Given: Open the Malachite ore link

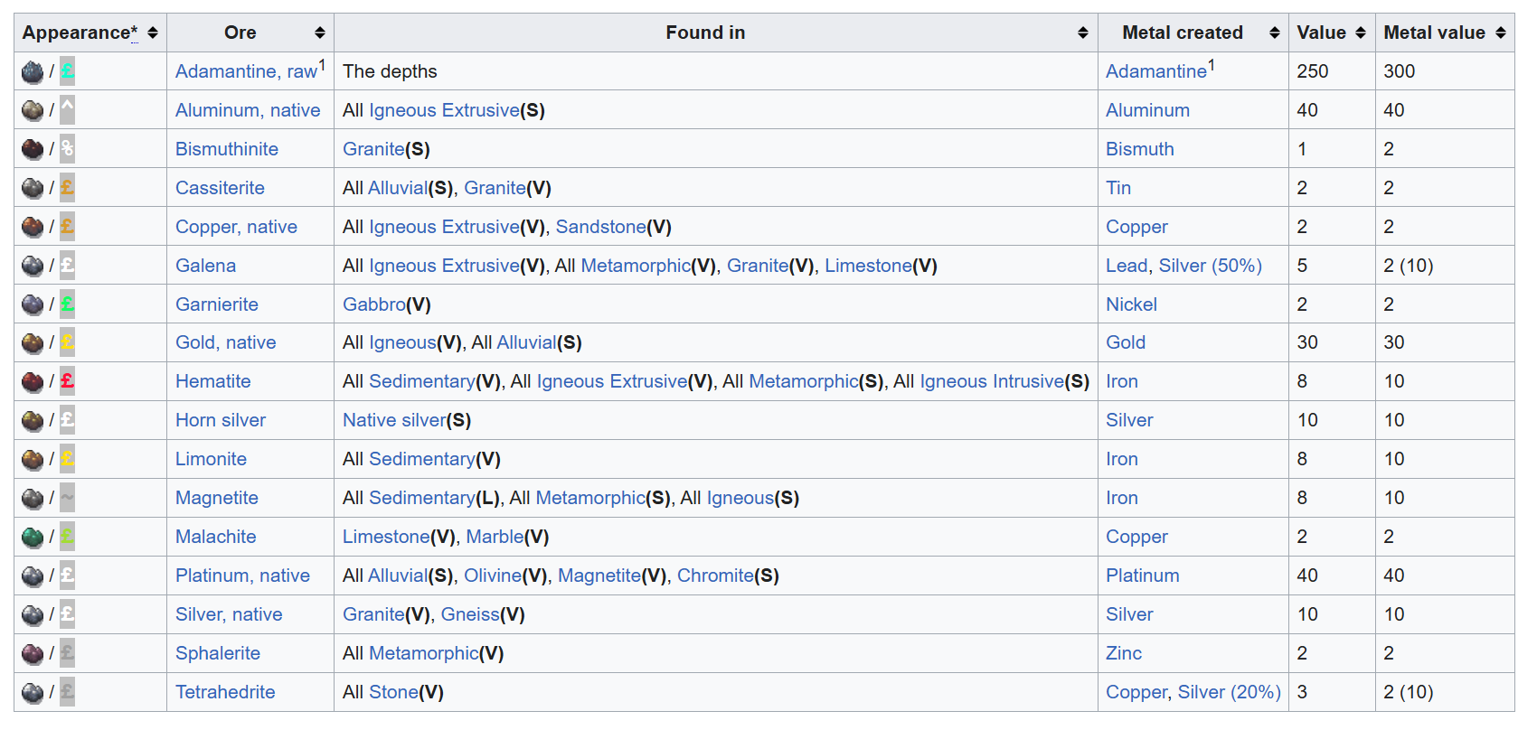Looking at the screenshot, I should (216, 537).
